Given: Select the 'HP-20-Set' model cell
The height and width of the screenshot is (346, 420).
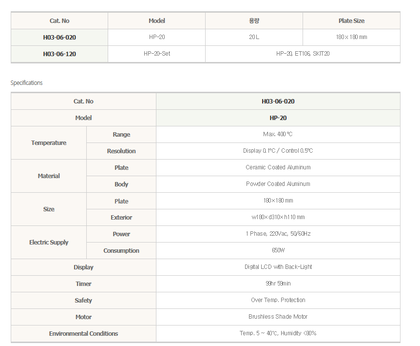Looking at the screenshot, I should [x=157, y=54].
